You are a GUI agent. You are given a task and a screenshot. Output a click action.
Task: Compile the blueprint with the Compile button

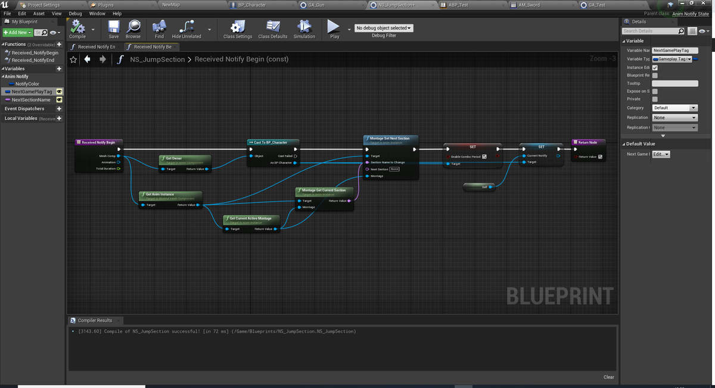(x=77, y=28)
